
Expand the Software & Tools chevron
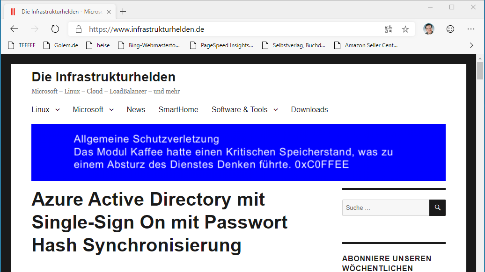[276, 110]
